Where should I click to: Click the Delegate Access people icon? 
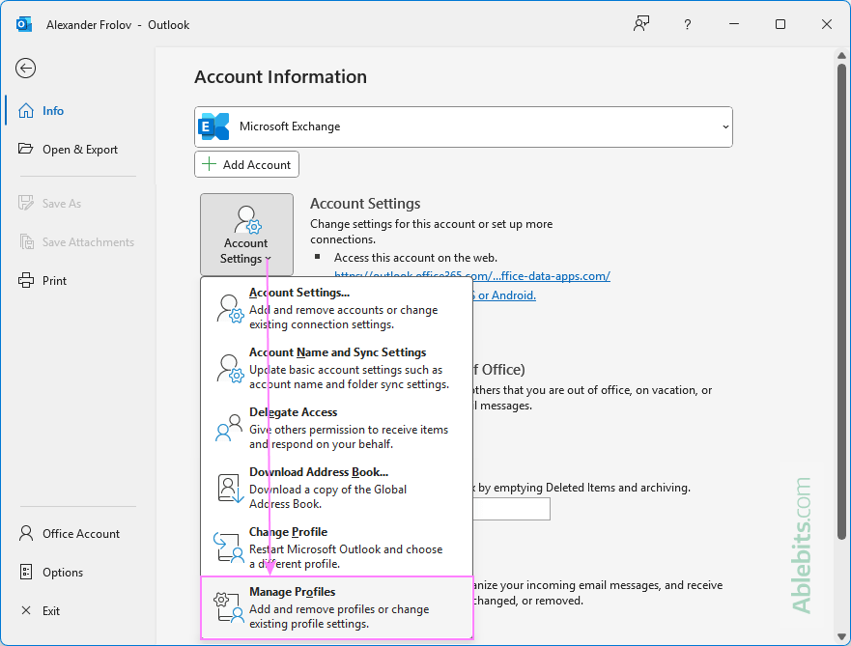click(229, 428)
